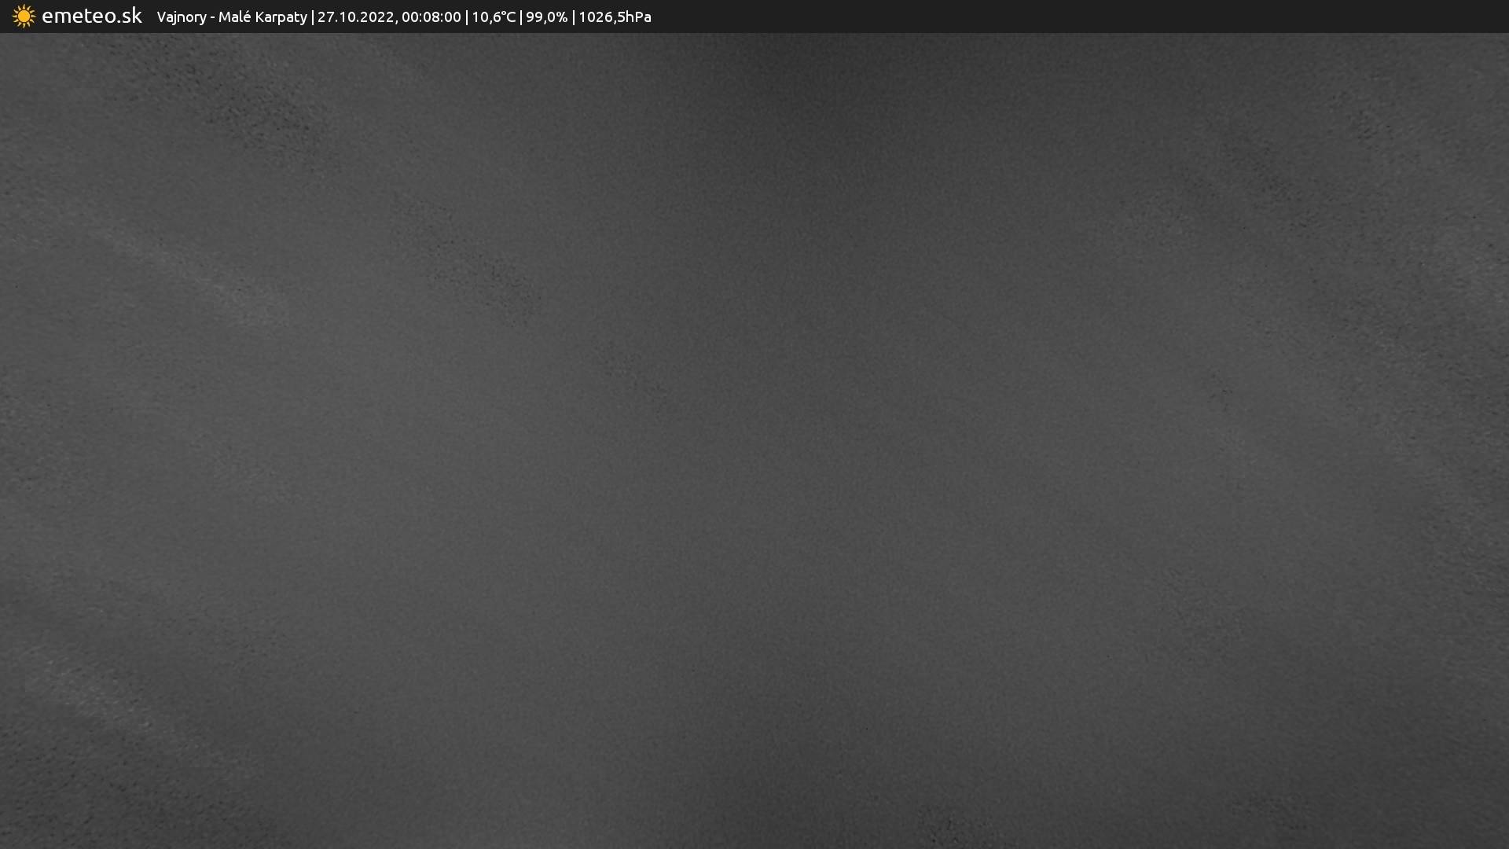Click the word Vajnory in header
Viewport: 1509px width, 849px height.
(181, 17)
